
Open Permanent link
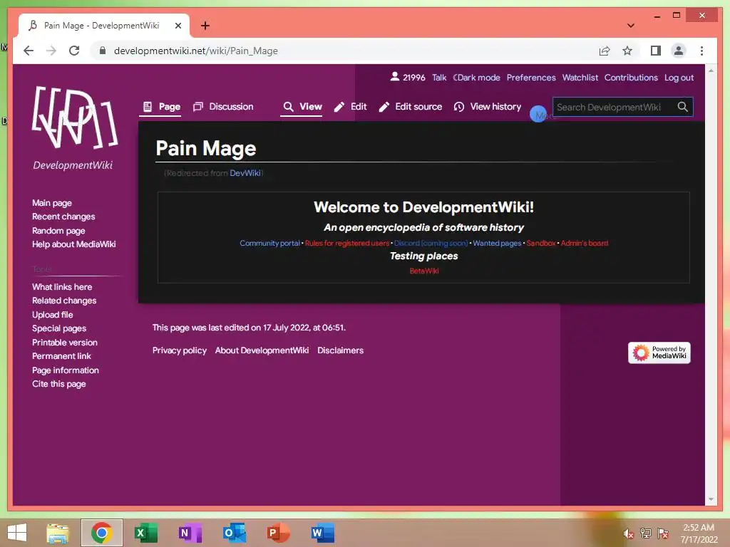(x=61, y=356)
